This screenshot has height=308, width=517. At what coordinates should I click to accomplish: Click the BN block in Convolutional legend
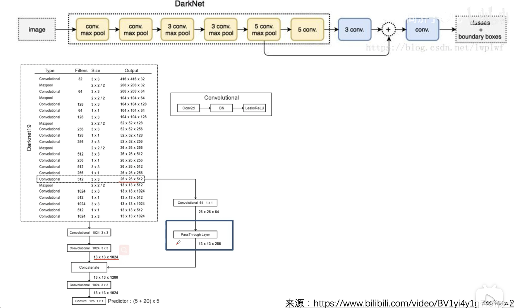(221, 108)
